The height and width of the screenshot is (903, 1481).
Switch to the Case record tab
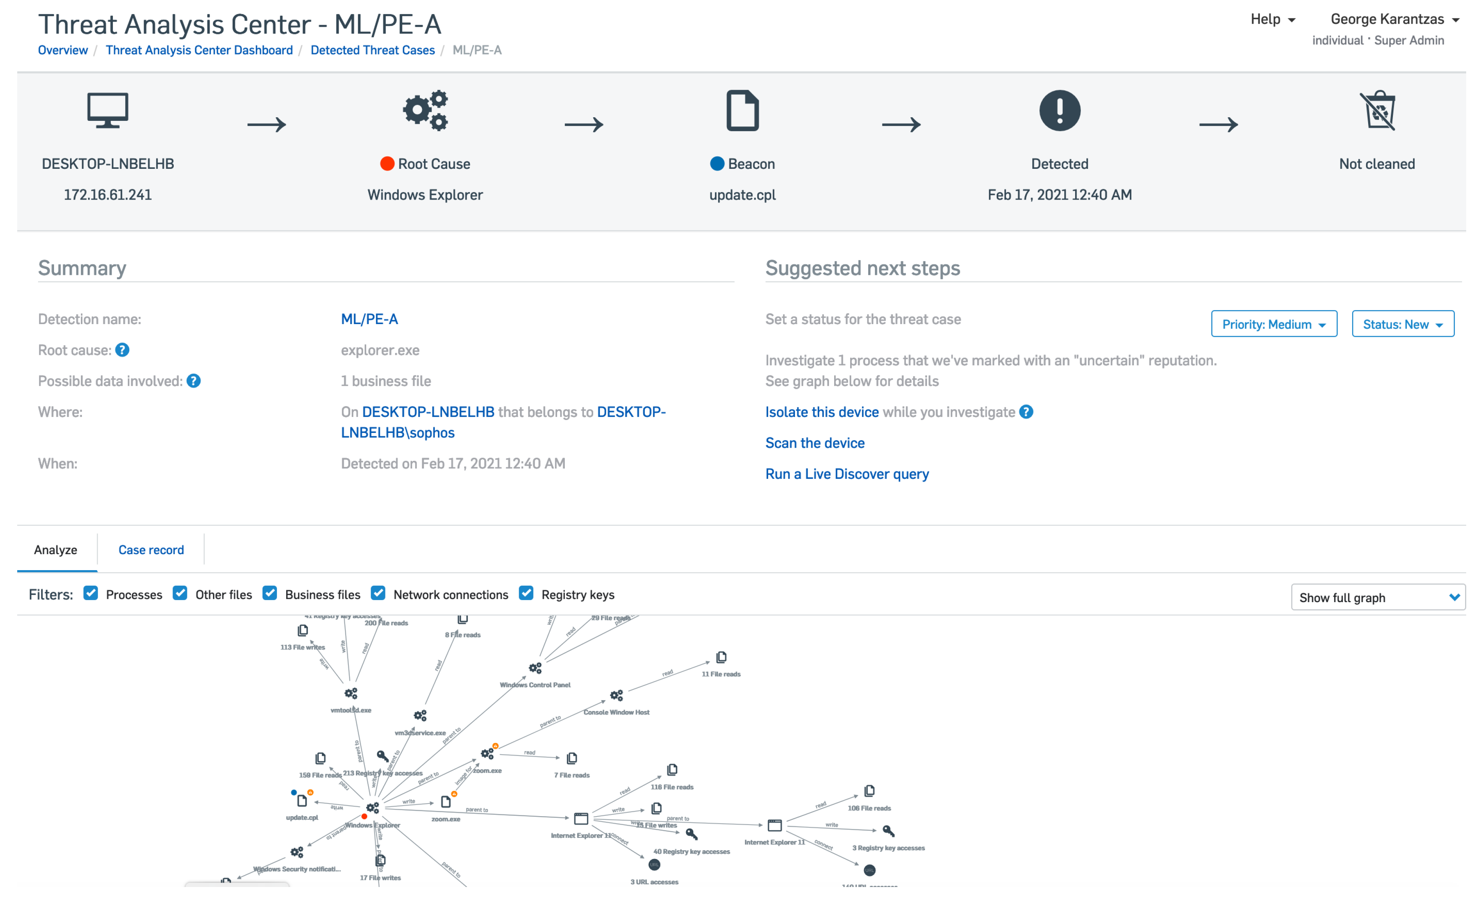click(x=151, y=550)
